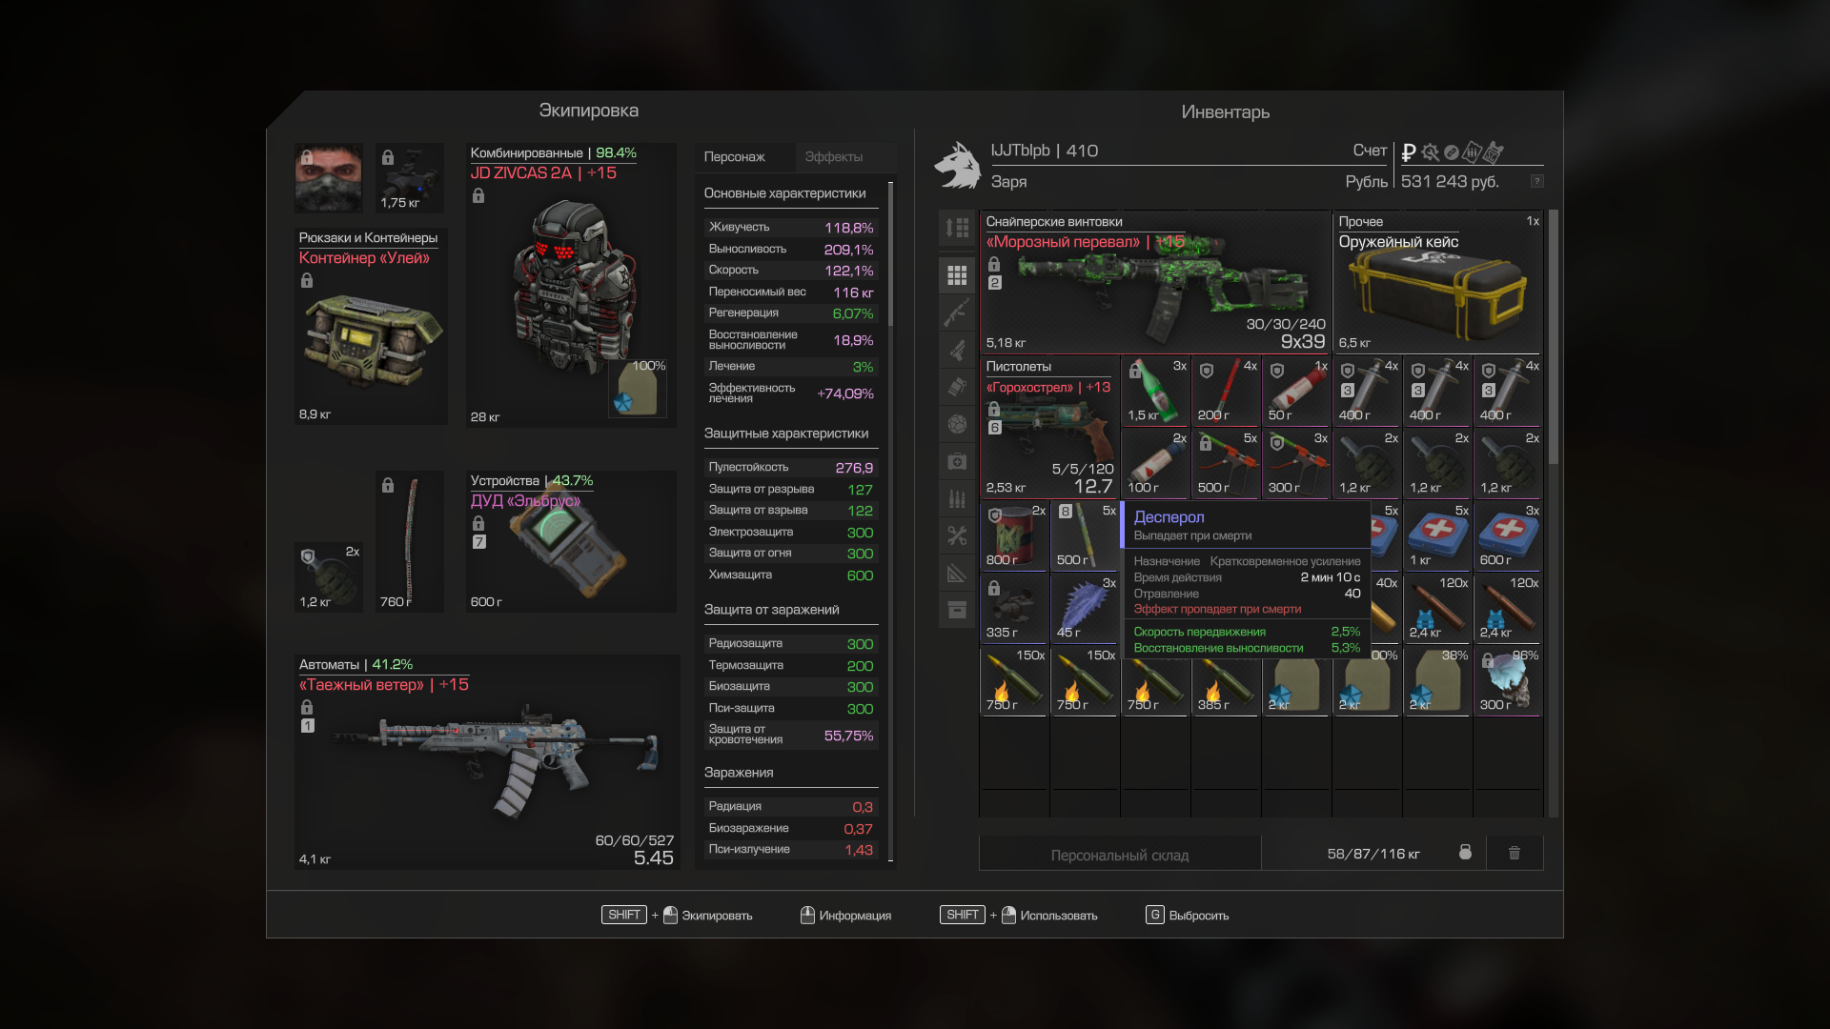Image resolution: width=1830 pixels, height=1029 pixels.
Task: Select the round coin currency icon
Action: [x=1452, y=152]
